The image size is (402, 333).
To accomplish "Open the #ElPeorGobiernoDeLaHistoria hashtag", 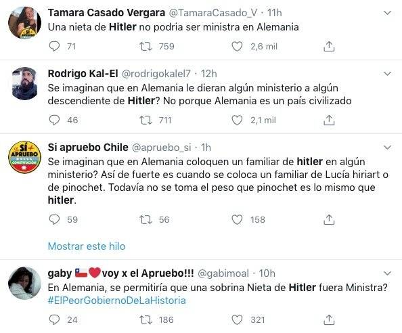I will 117,301.
